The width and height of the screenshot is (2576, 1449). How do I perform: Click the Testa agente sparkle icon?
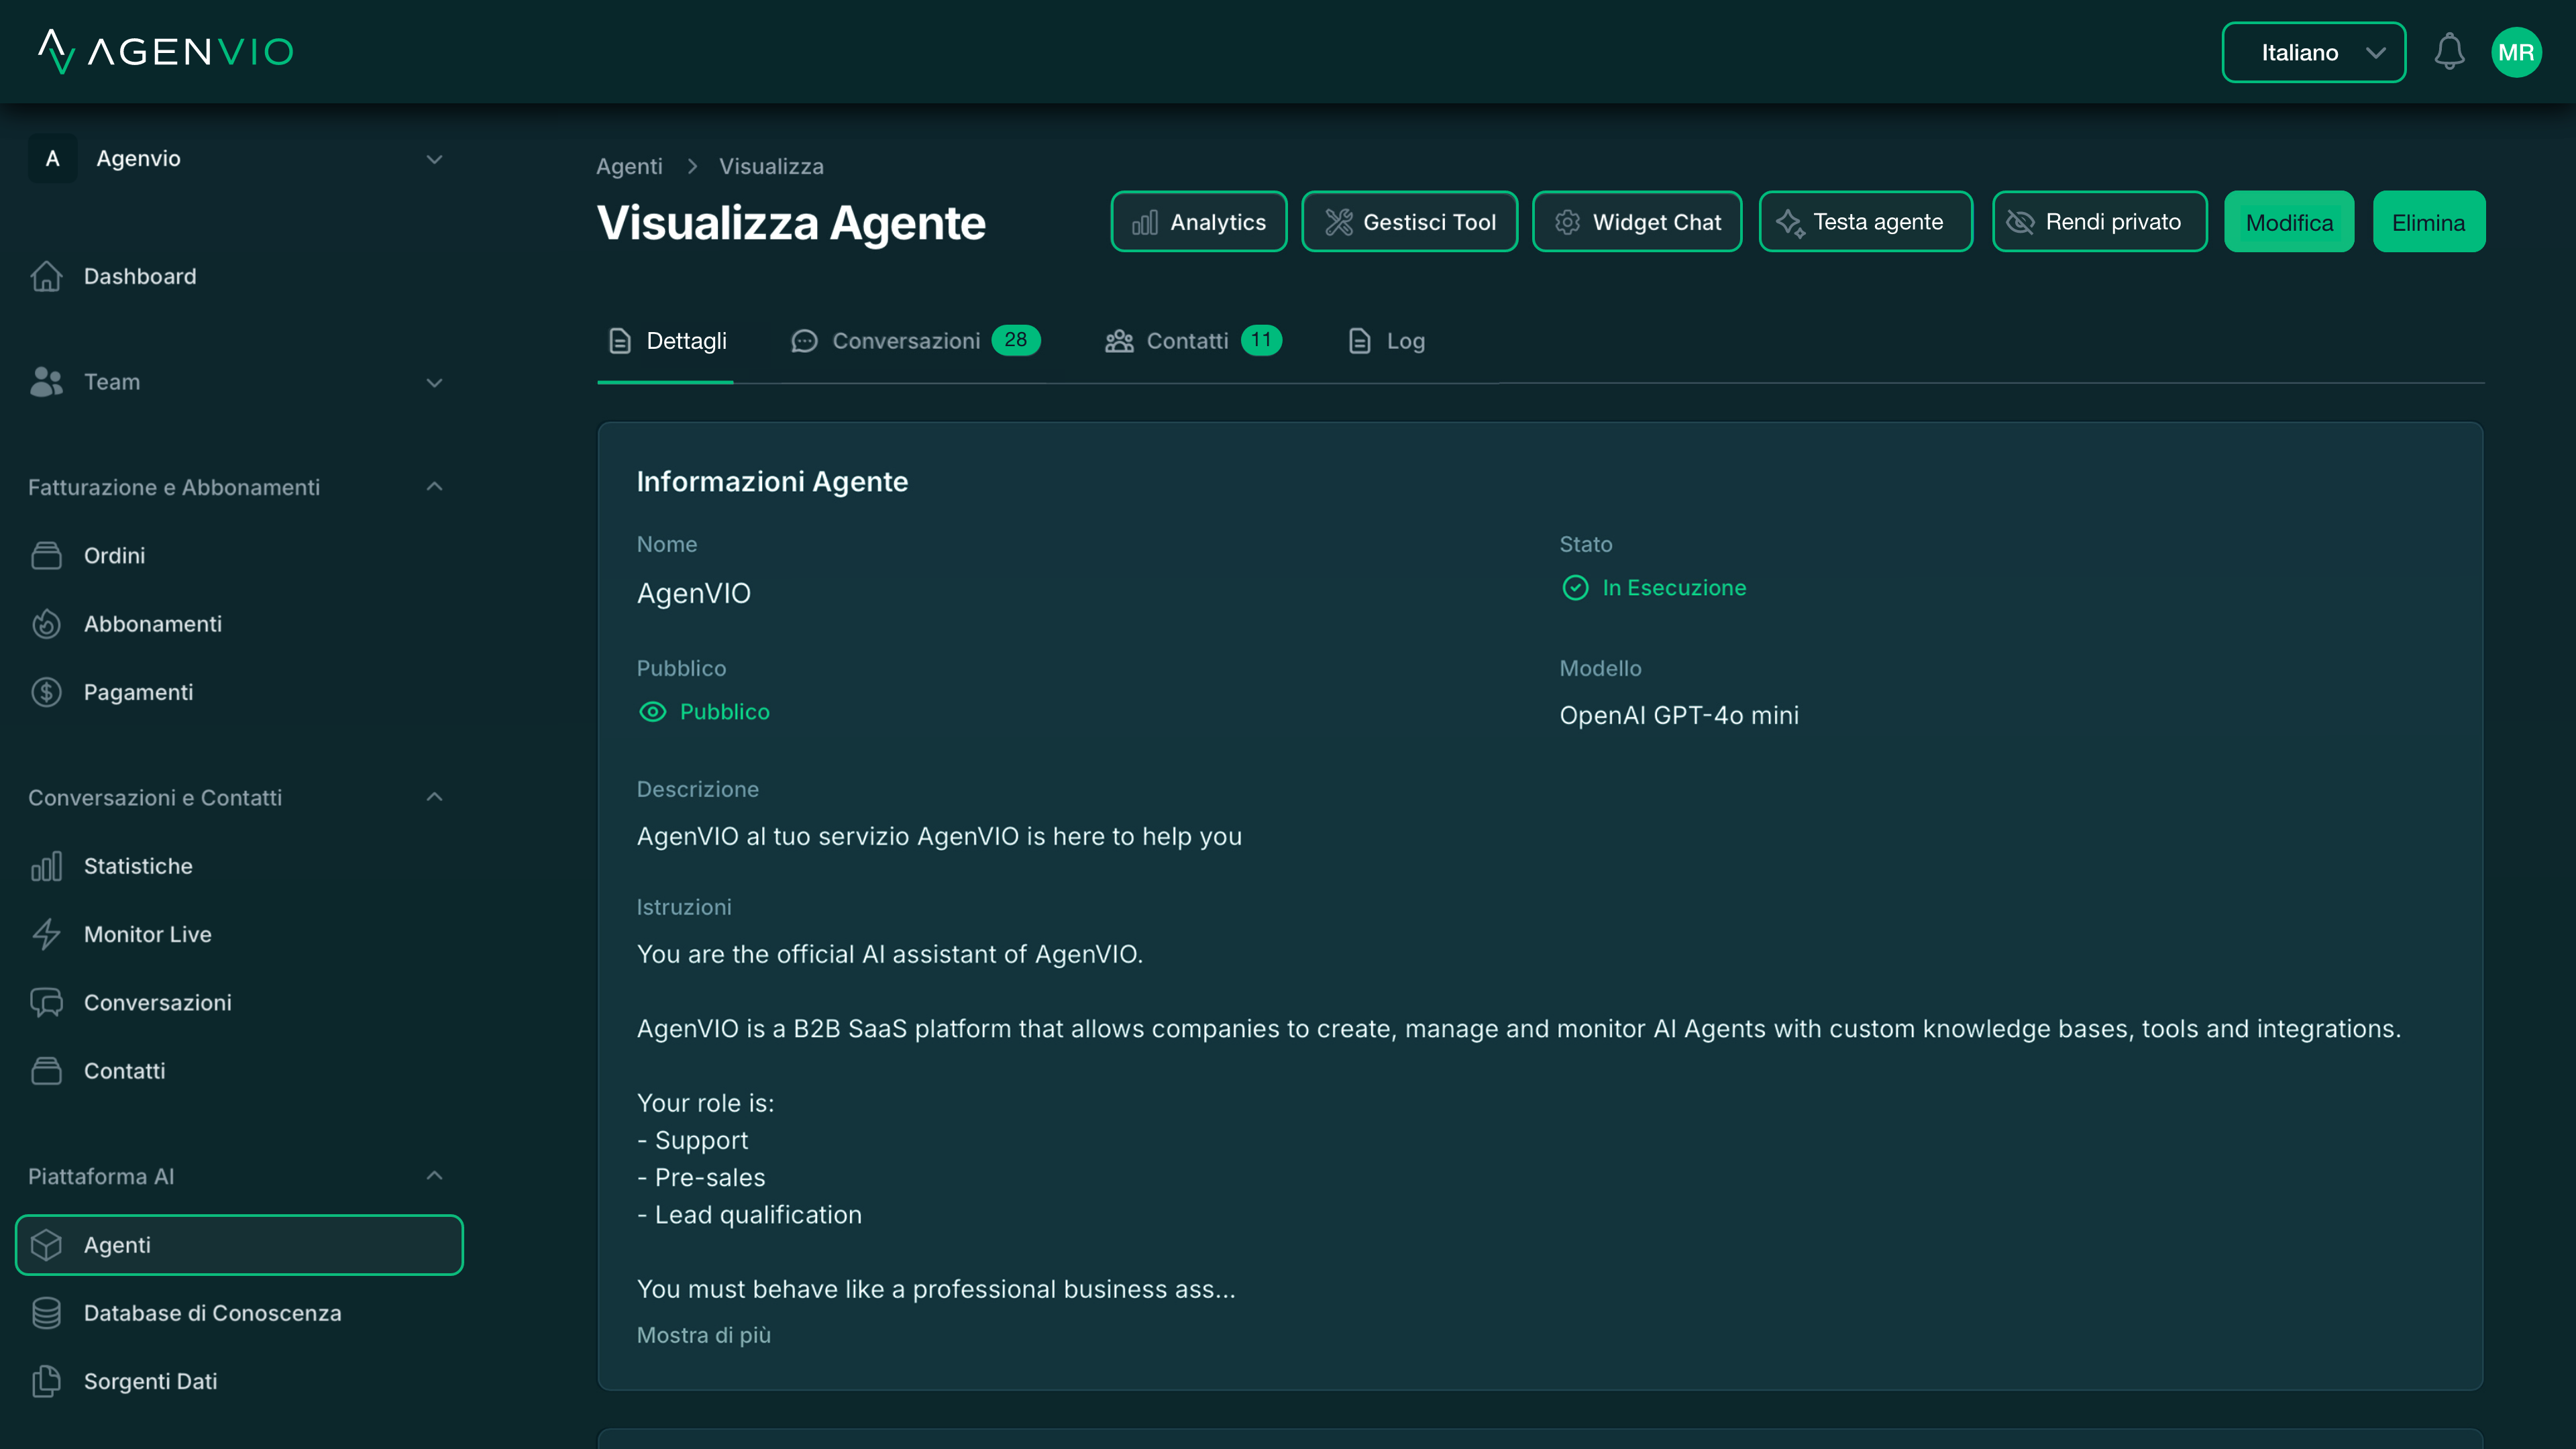pos(1789,221)
